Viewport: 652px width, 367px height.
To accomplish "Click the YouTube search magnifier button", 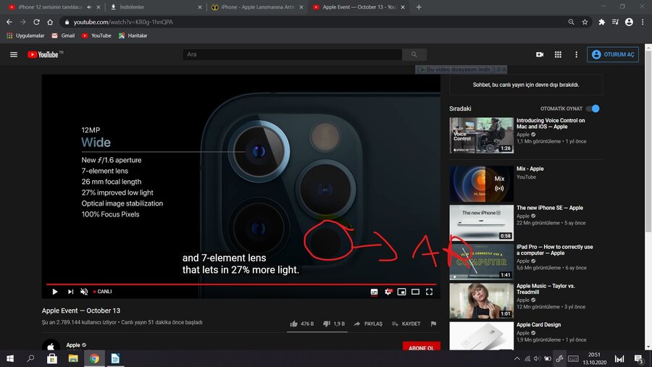I will click(414, 54).
